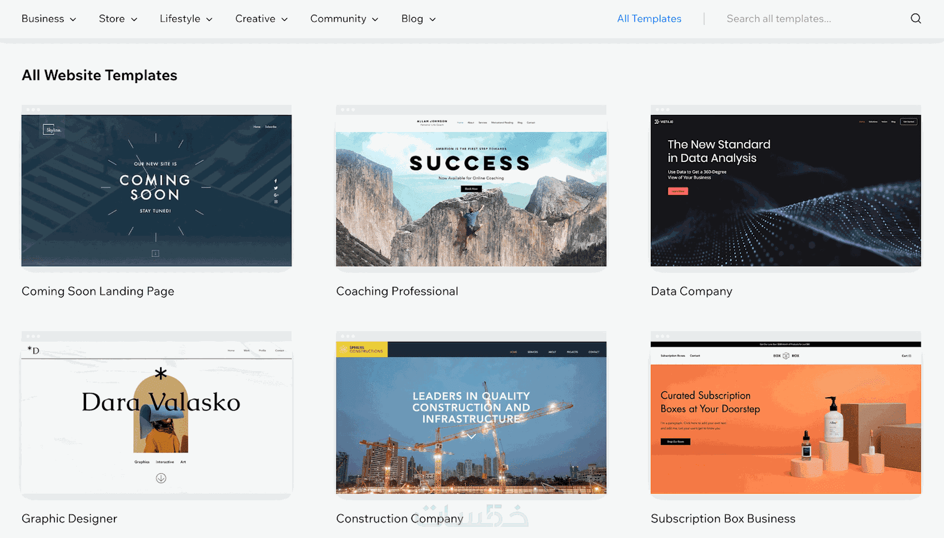944x538 pixels.
Task: Click the Skyline logo in Coming Soon preview
Action: point(52,130)
